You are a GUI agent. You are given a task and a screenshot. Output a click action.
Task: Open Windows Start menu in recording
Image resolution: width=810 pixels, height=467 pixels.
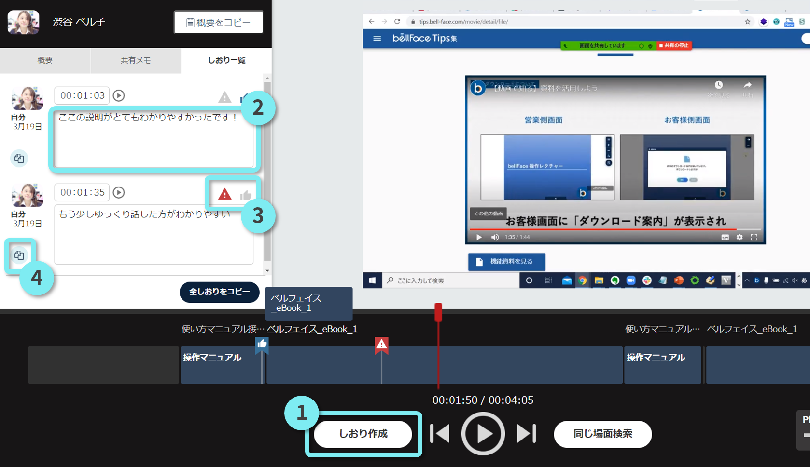[372, 280]
